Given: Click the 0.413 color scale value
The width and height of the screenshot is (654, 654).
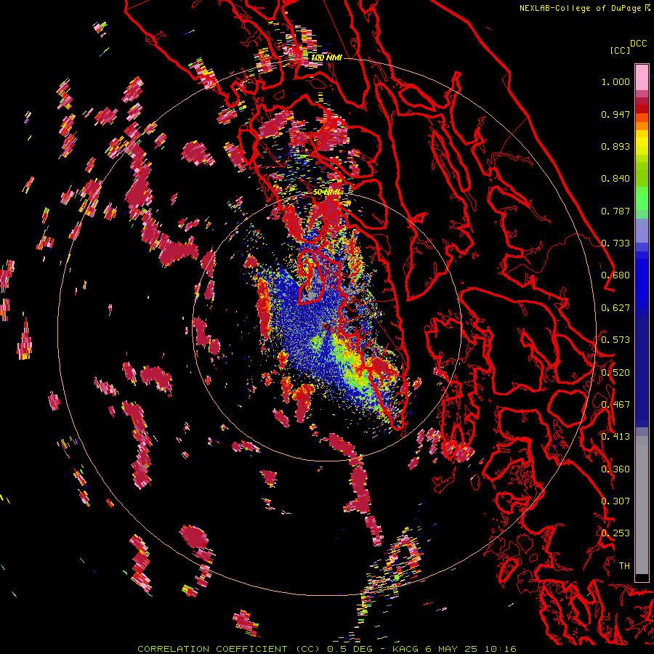Looking at the screenshot, I should point(615,437).
